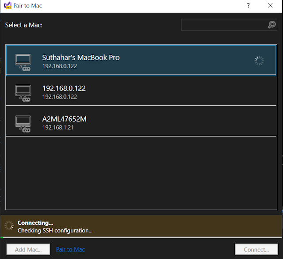Screen dimensions: 283x259
Task: Click the IP address under Suthahar's MacBook Pro
Action: [x=60, y=66]
